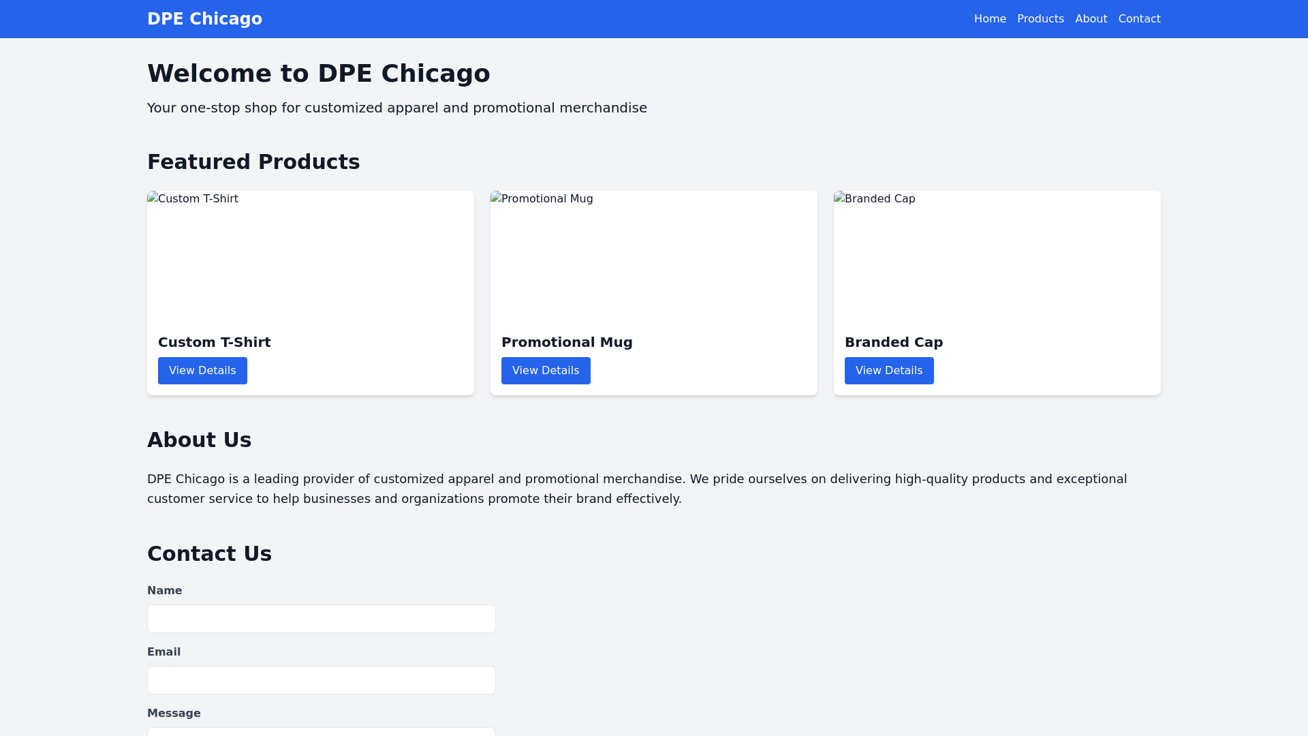
Task: Click the one-stop shop tagline text
Action: 397,108
